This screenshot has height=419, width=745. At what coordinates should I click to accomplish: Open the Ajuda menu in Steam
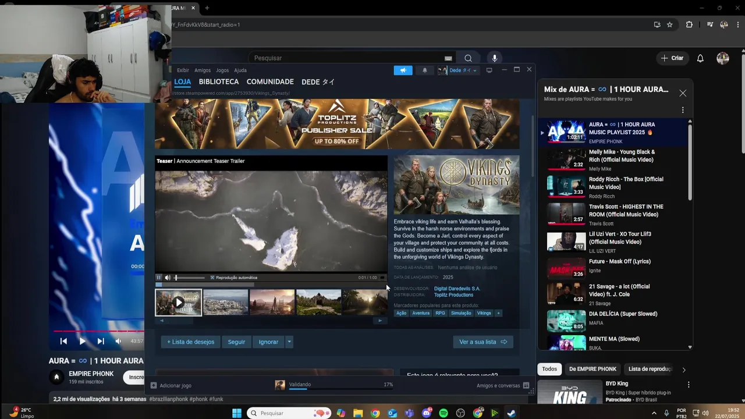point(240,70)
